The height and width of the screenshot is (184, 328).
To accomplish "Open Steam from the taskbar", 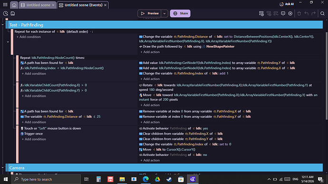I will coord(169,179).
